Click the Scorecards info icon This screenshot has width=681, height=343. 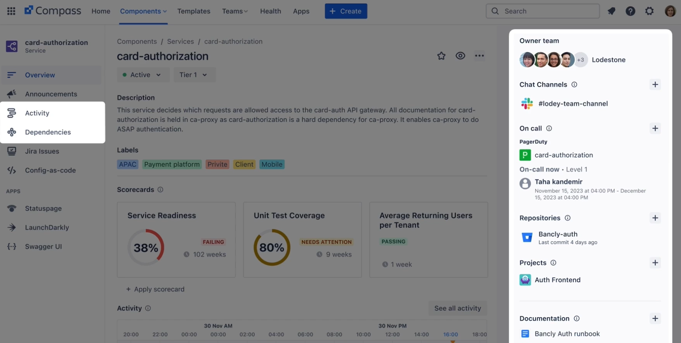tap(160, 190)
